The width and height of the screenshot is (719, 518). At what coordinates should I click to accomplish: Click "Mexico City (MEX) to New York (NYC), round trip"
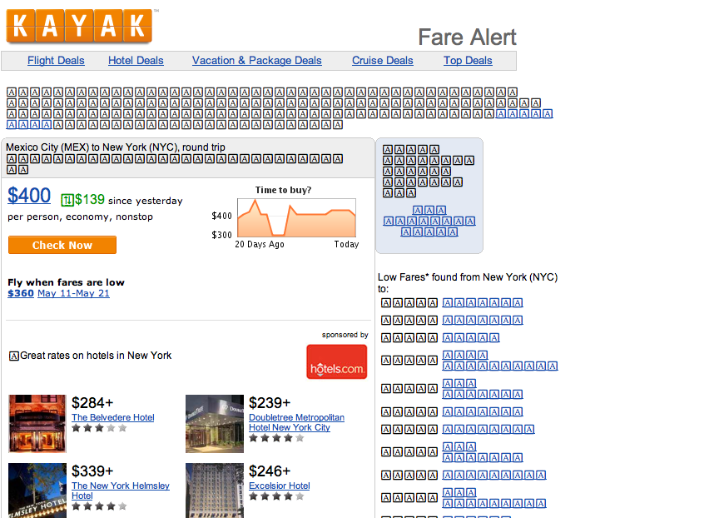pyautogui.click(x=116, y=147)
